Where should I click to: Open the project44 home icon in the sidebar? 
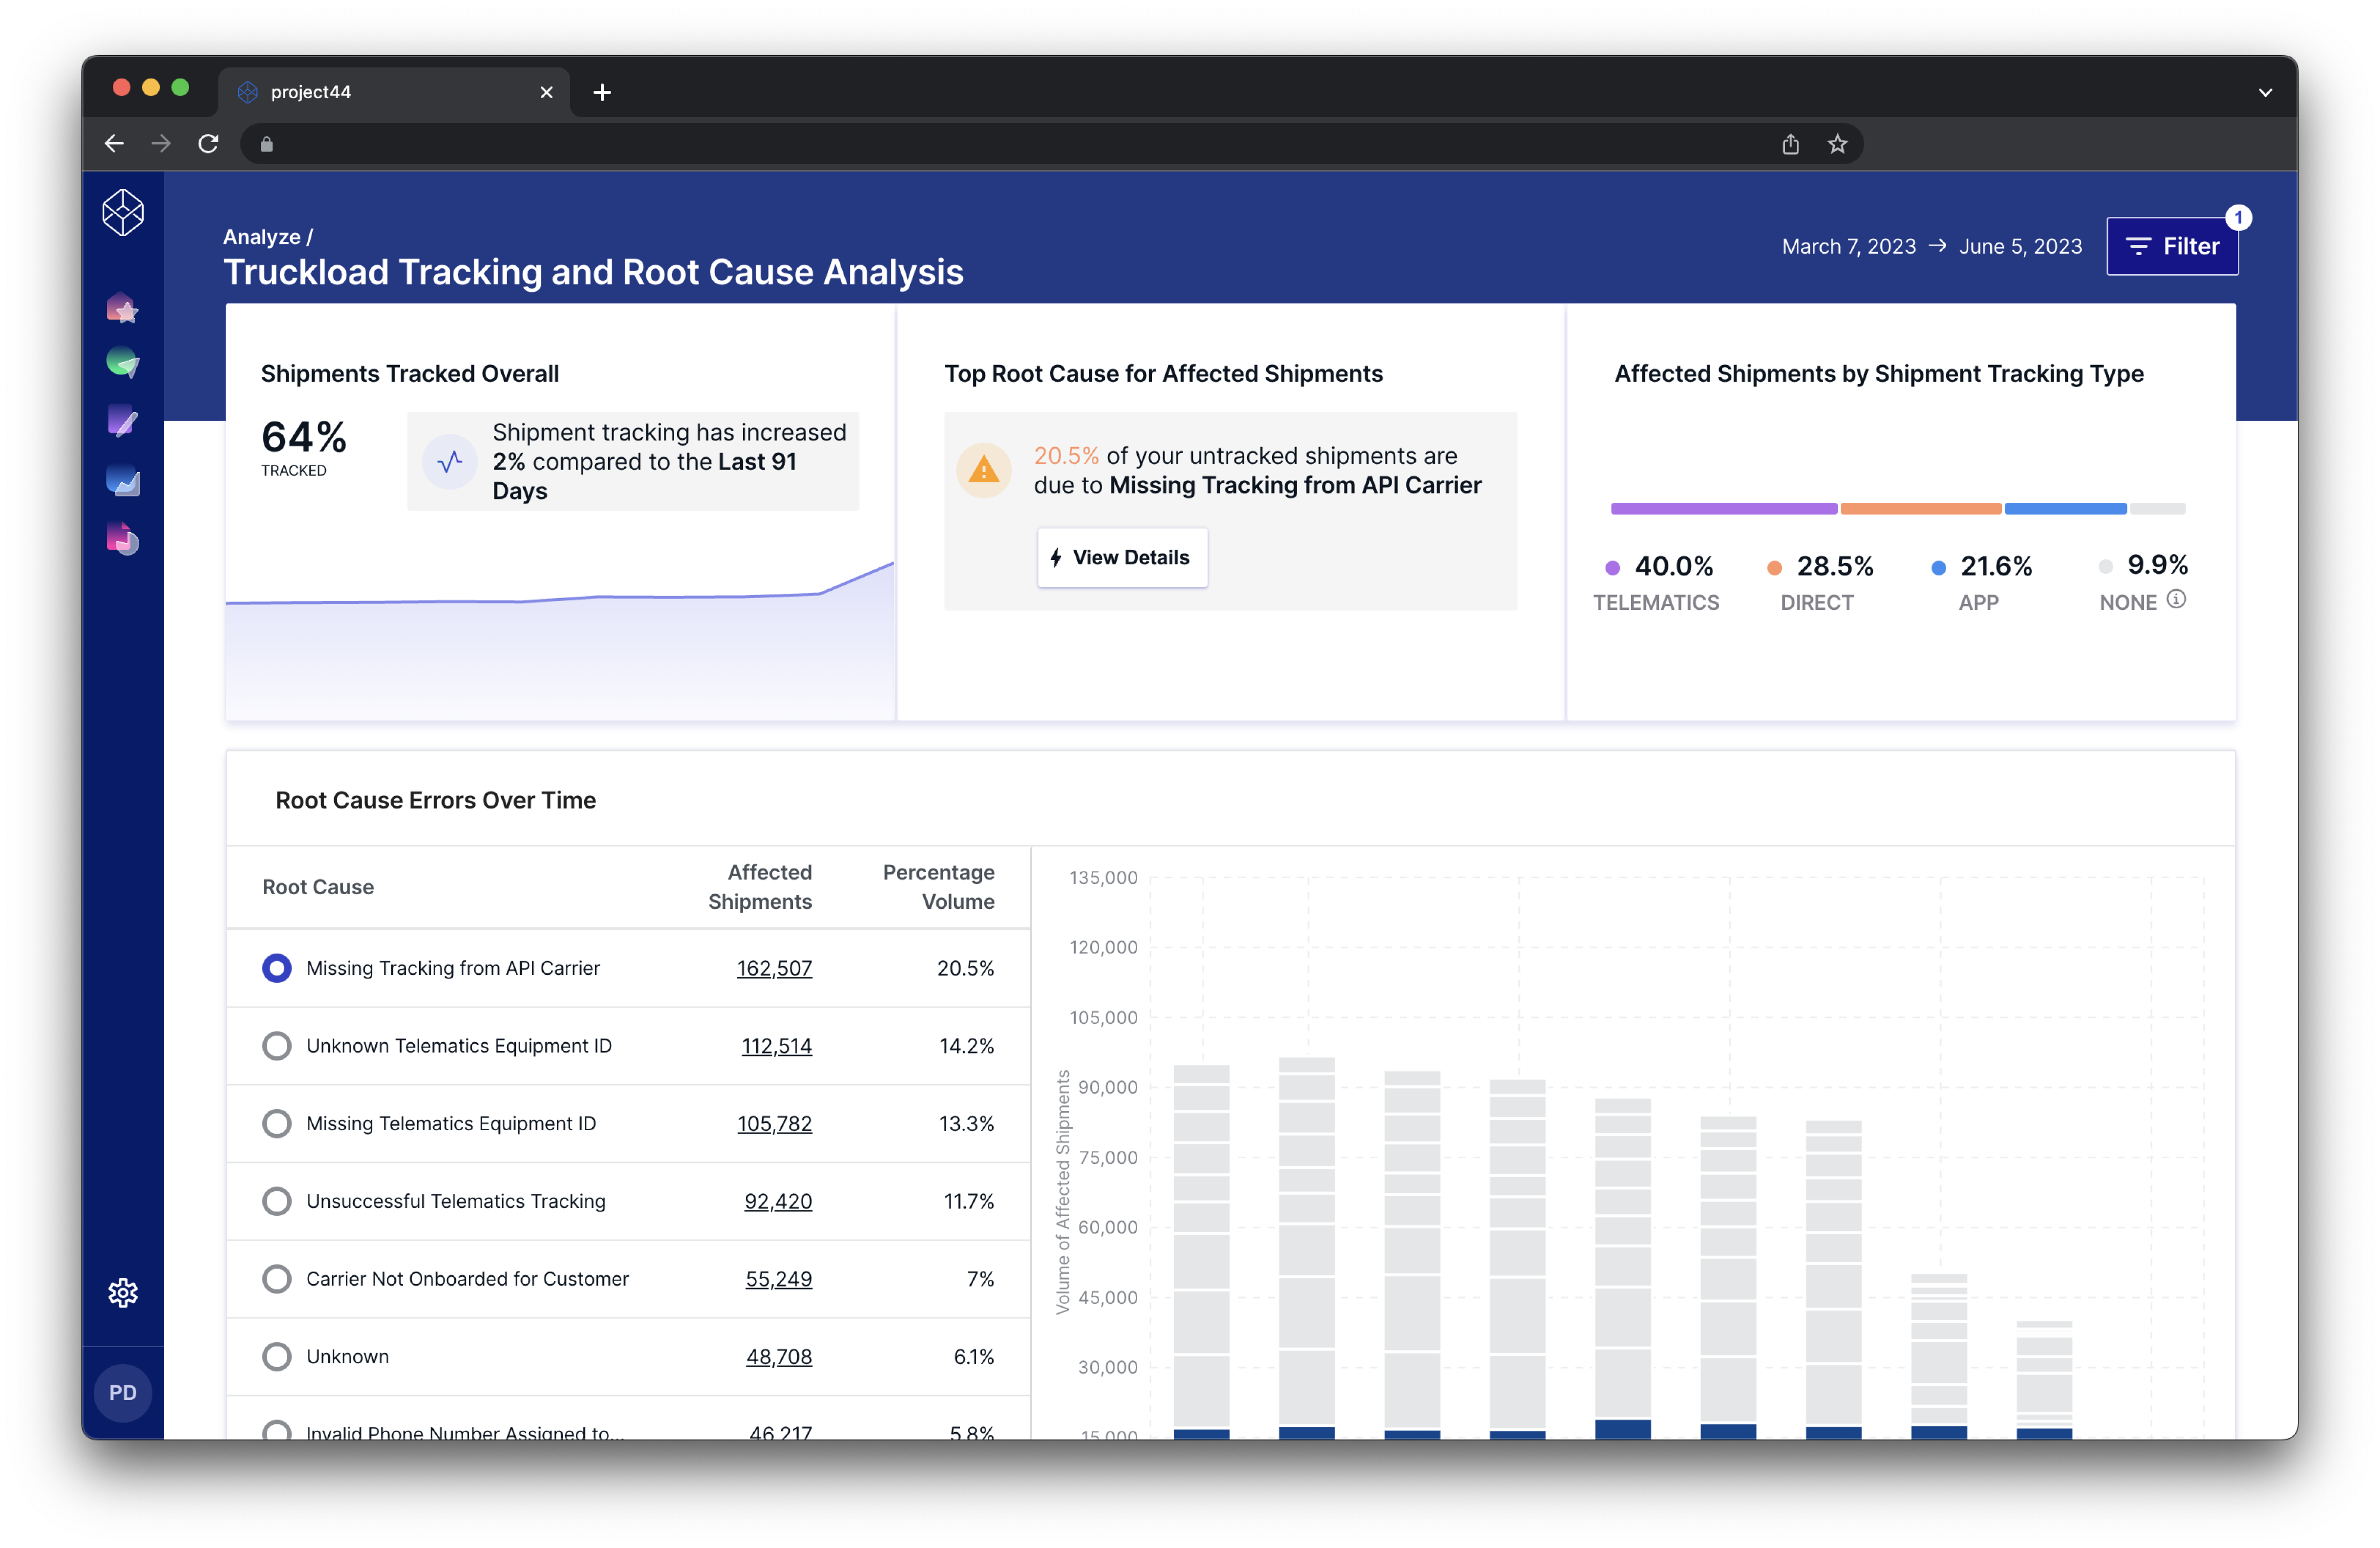coord(123,212)
